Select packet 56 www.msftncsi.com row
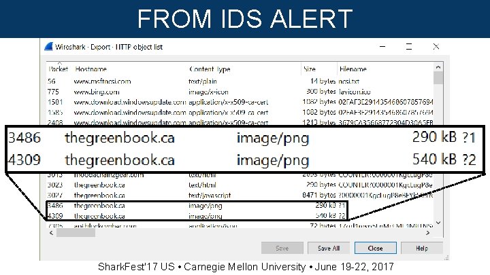 pos(240,81)
